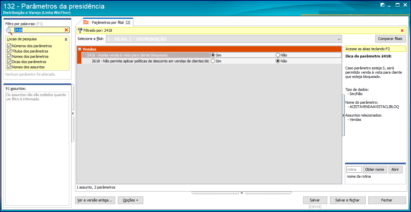Click the search words field containing 2418
The height and width of the screenshot is (212, 411).
[x=38, y=30]
